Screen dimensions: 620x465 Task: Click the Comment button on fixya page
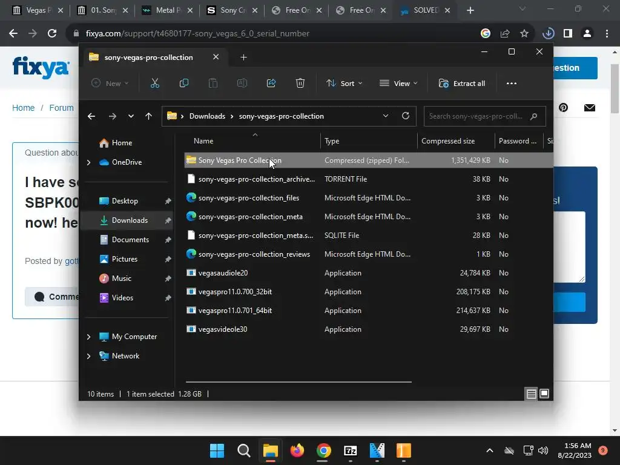52,297
